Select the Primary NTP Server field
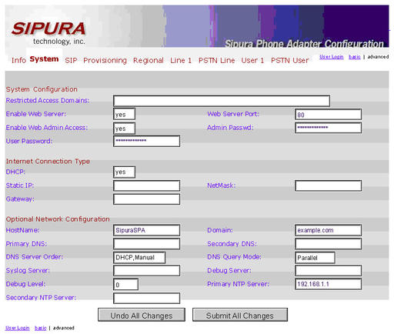 coord(329,284)
